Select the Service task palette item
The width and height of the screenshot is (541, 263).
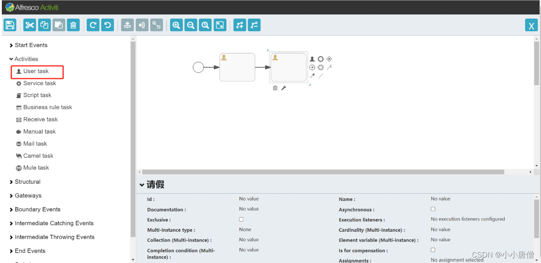[40, 83]
